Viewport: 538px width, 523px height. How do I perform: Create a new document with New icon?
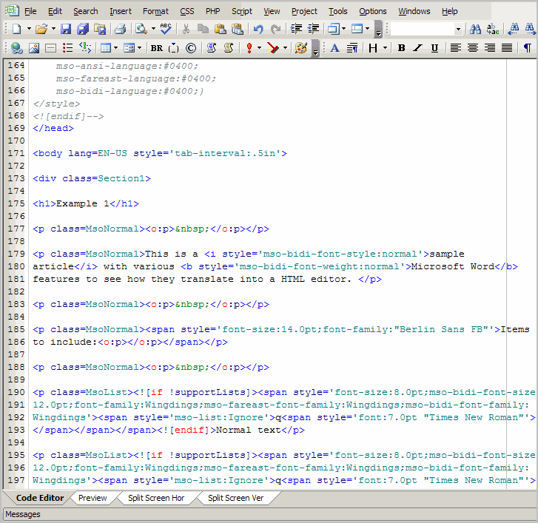coord(16,29)
